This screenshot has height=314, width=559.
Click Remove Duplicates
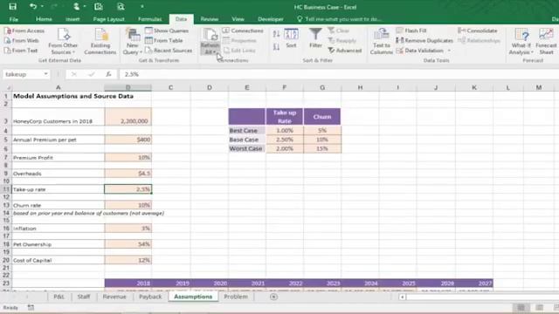[x=424, y=41]
